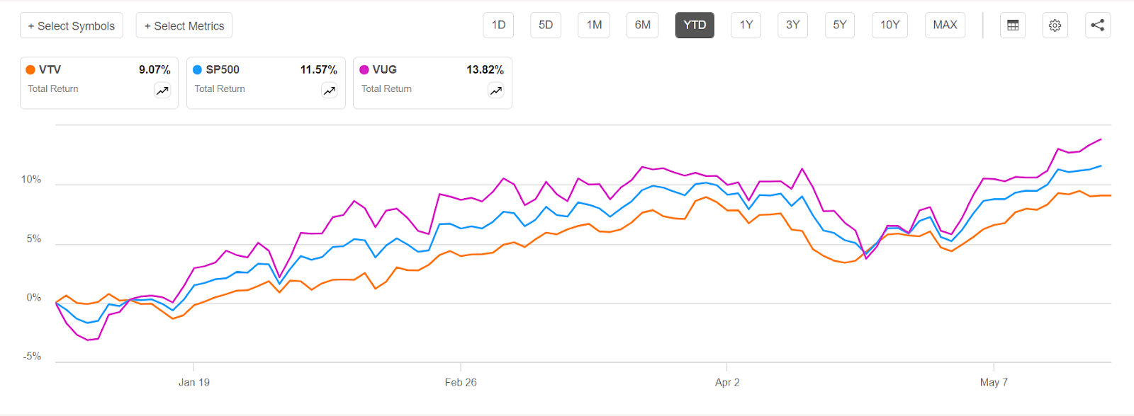1134x416 pixels.
Task: Open the VTV sparkline chart icon
Action: pyautogui.click(x=162, y=91)
